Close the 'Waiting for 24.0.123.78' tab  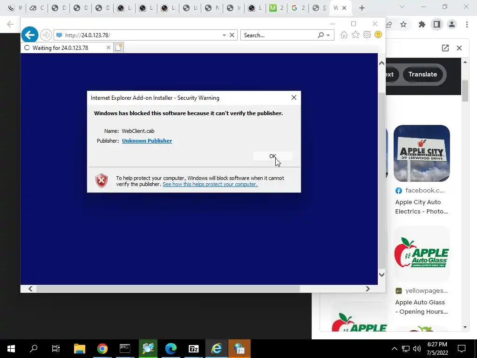click(108, 48)
